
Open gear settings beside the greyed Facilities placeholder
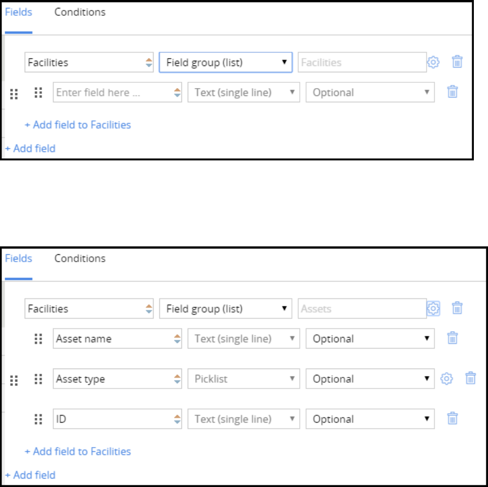pyautogui.click(x=433, y=62)
